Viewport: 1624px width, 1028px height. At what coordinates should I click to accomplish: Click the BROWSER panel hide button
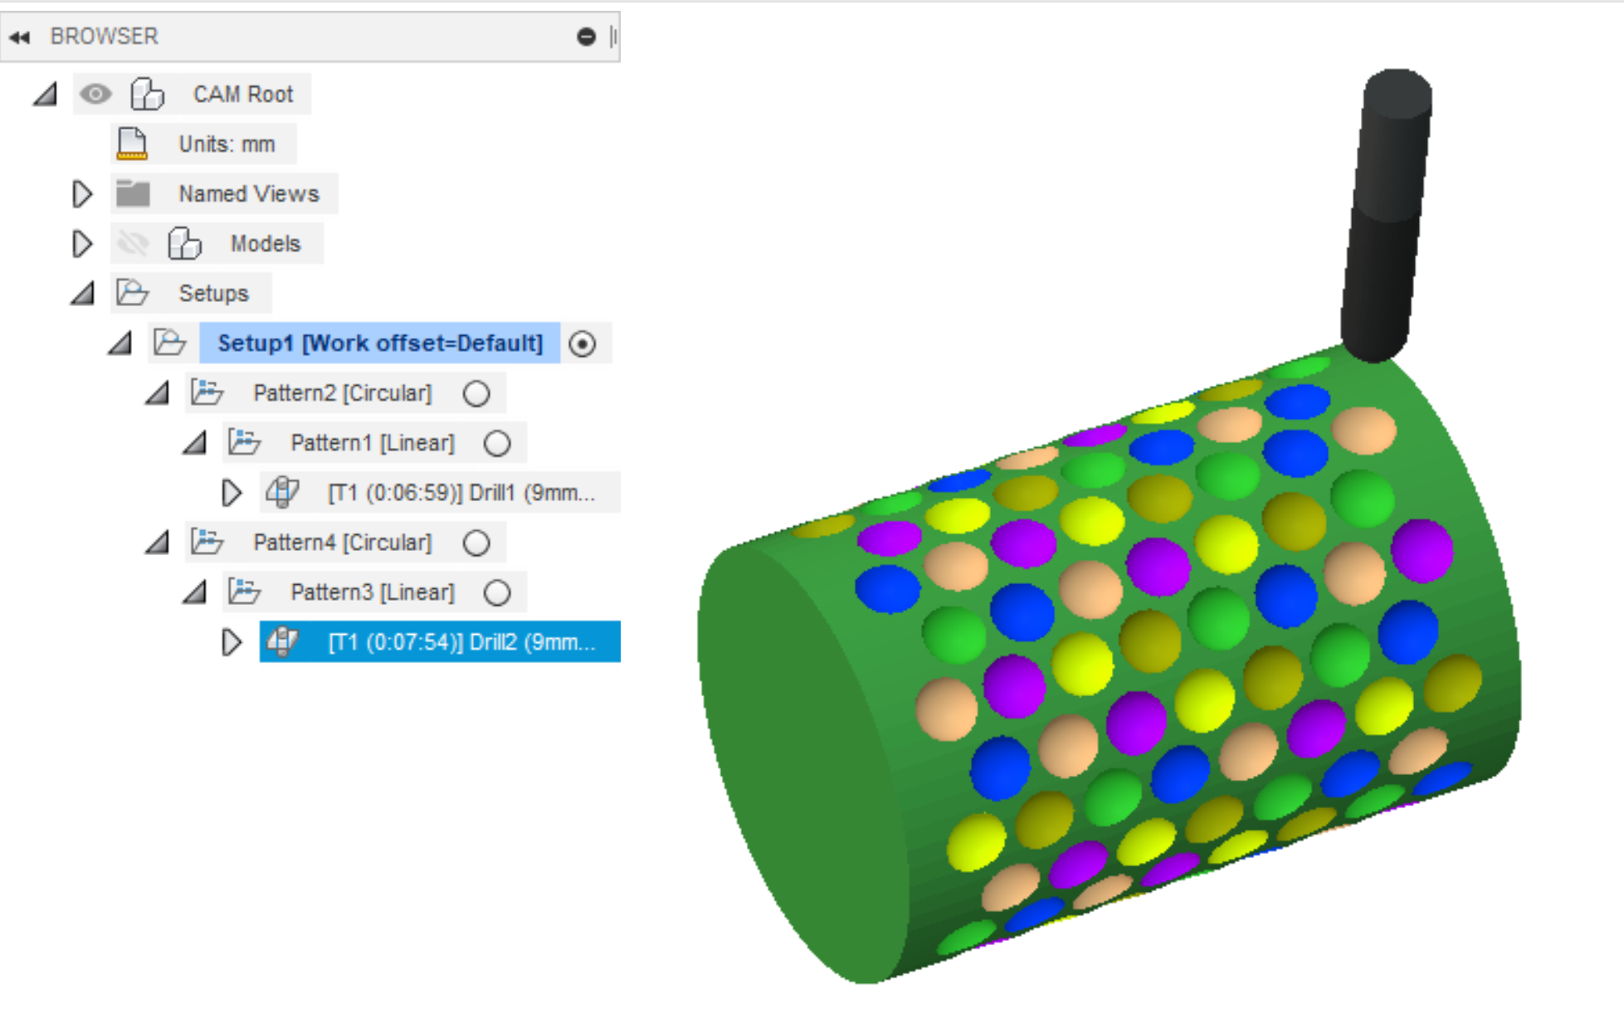[588, 36]
